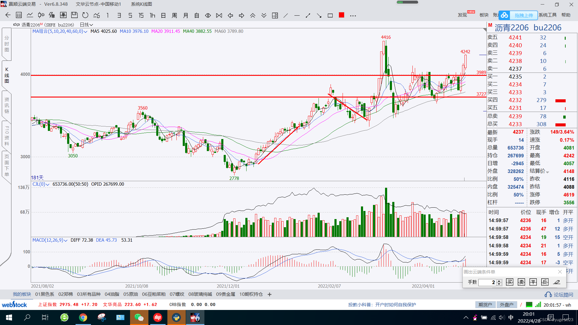This screenshot has width=578, height=325.
Task: Close the 画出云端条件单 panel
Action: click(560, 272)
